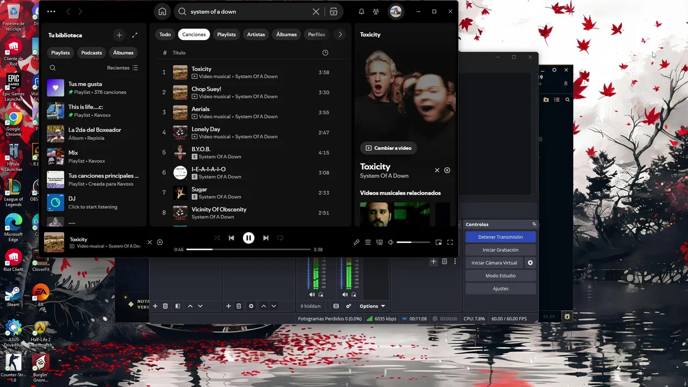The image size is (688, 387).
Task: Toggle shuffle in Spotify player
Action: click(217, 238)
